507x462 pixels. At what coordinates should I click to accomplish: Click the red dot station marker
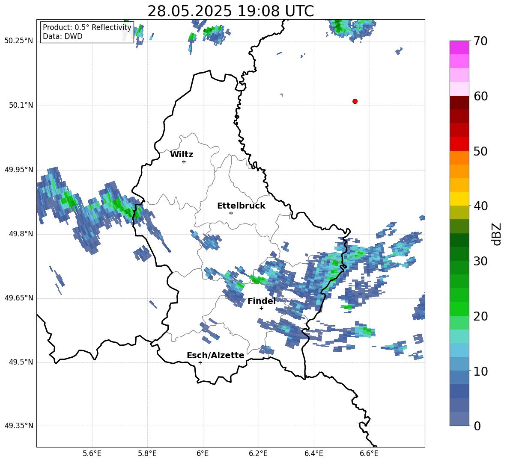click(355, 101)
